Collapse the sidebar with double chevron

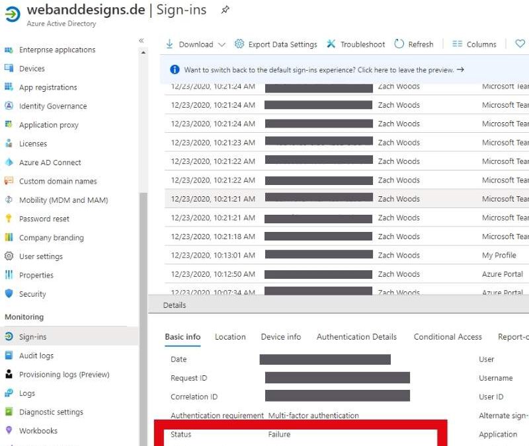pos(142,40)
